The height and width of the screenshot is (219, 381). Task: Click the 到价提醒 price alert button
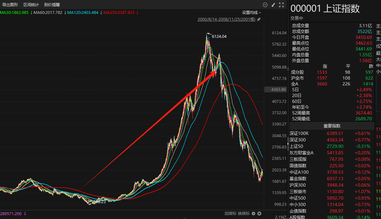(x=52, y=5)
